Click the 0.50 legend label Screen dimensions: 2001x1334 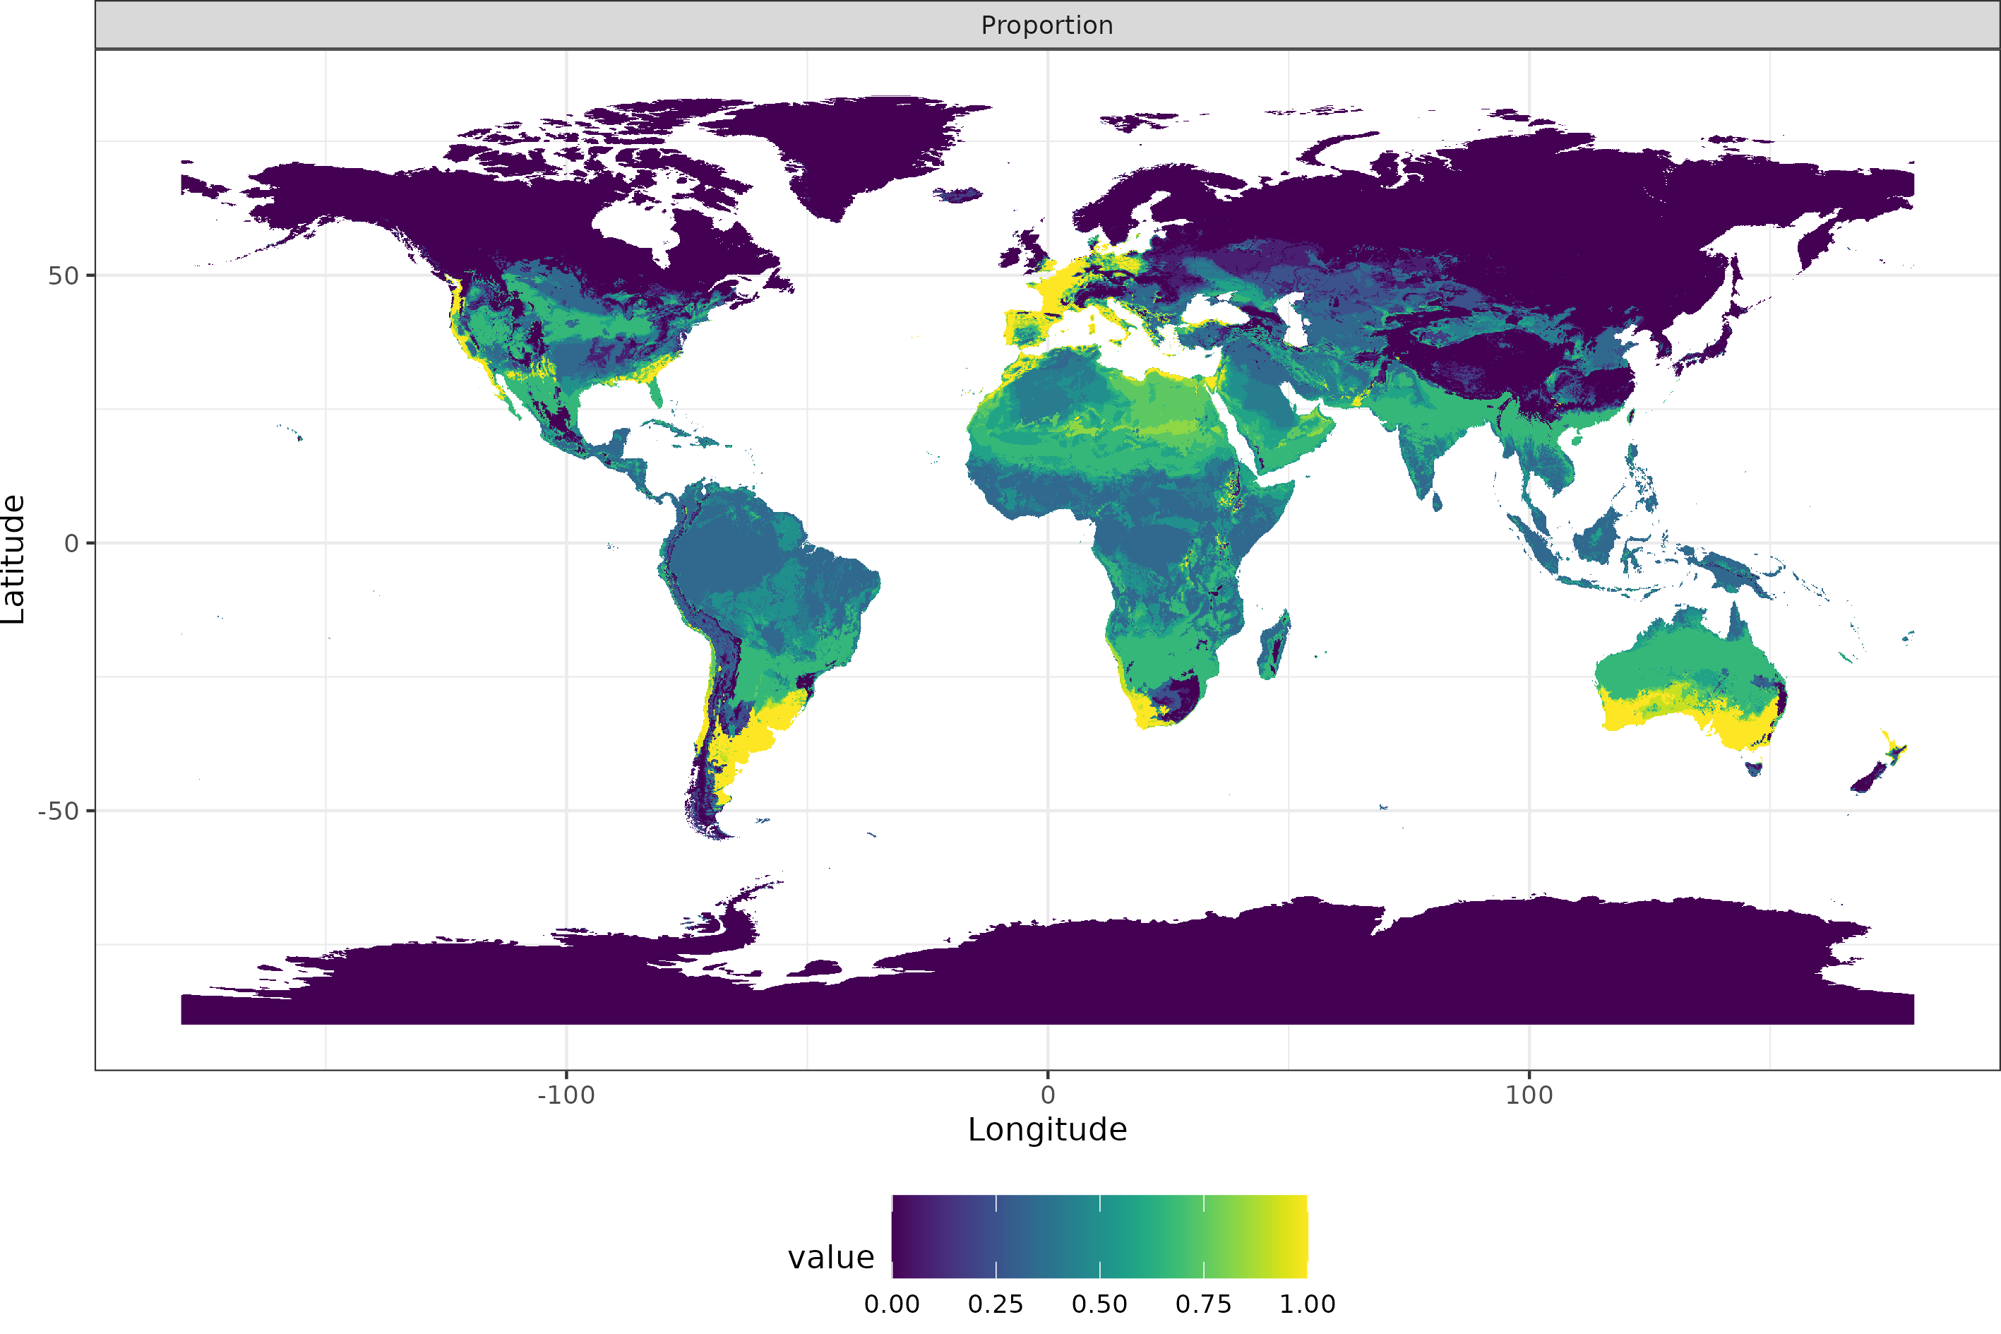click(x=1099, y=1304)
